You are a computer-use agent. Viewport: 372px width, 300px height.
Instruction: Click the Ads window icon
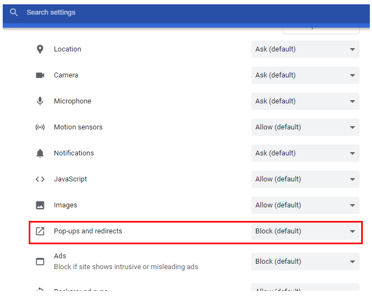[x=40, y=262]
